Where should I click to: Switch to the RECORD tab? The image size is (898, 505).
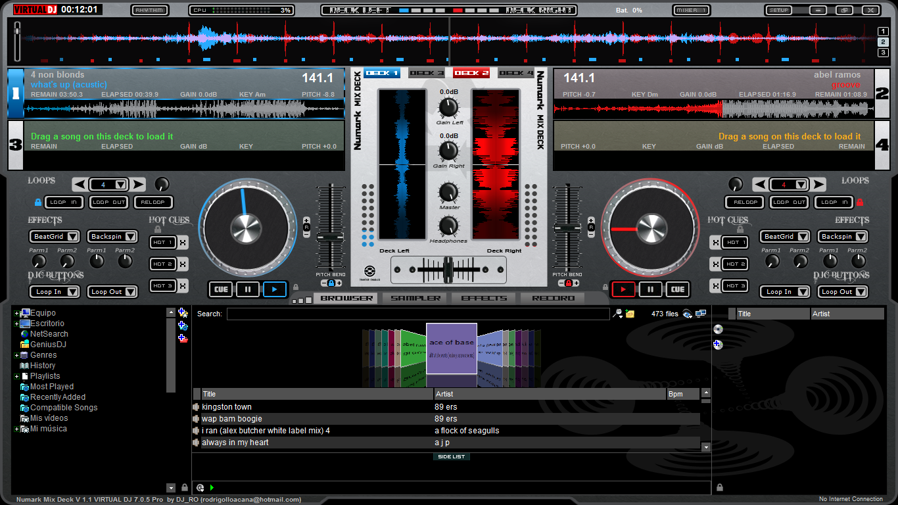pyautogui.click(x=554, y=299)
